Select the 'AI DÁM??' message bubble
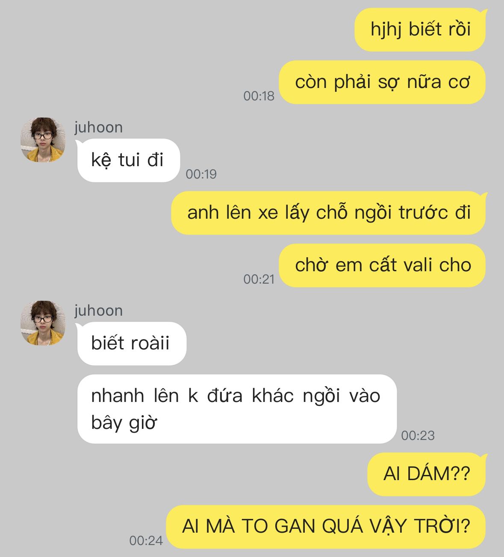 click(427, 474)
